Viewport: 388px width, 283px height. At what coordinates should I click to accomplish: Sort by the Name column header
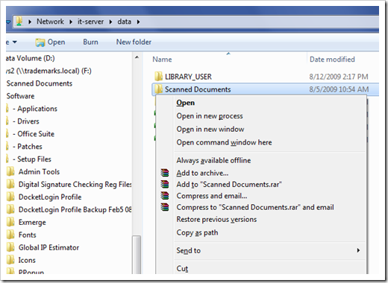point(162,60)
